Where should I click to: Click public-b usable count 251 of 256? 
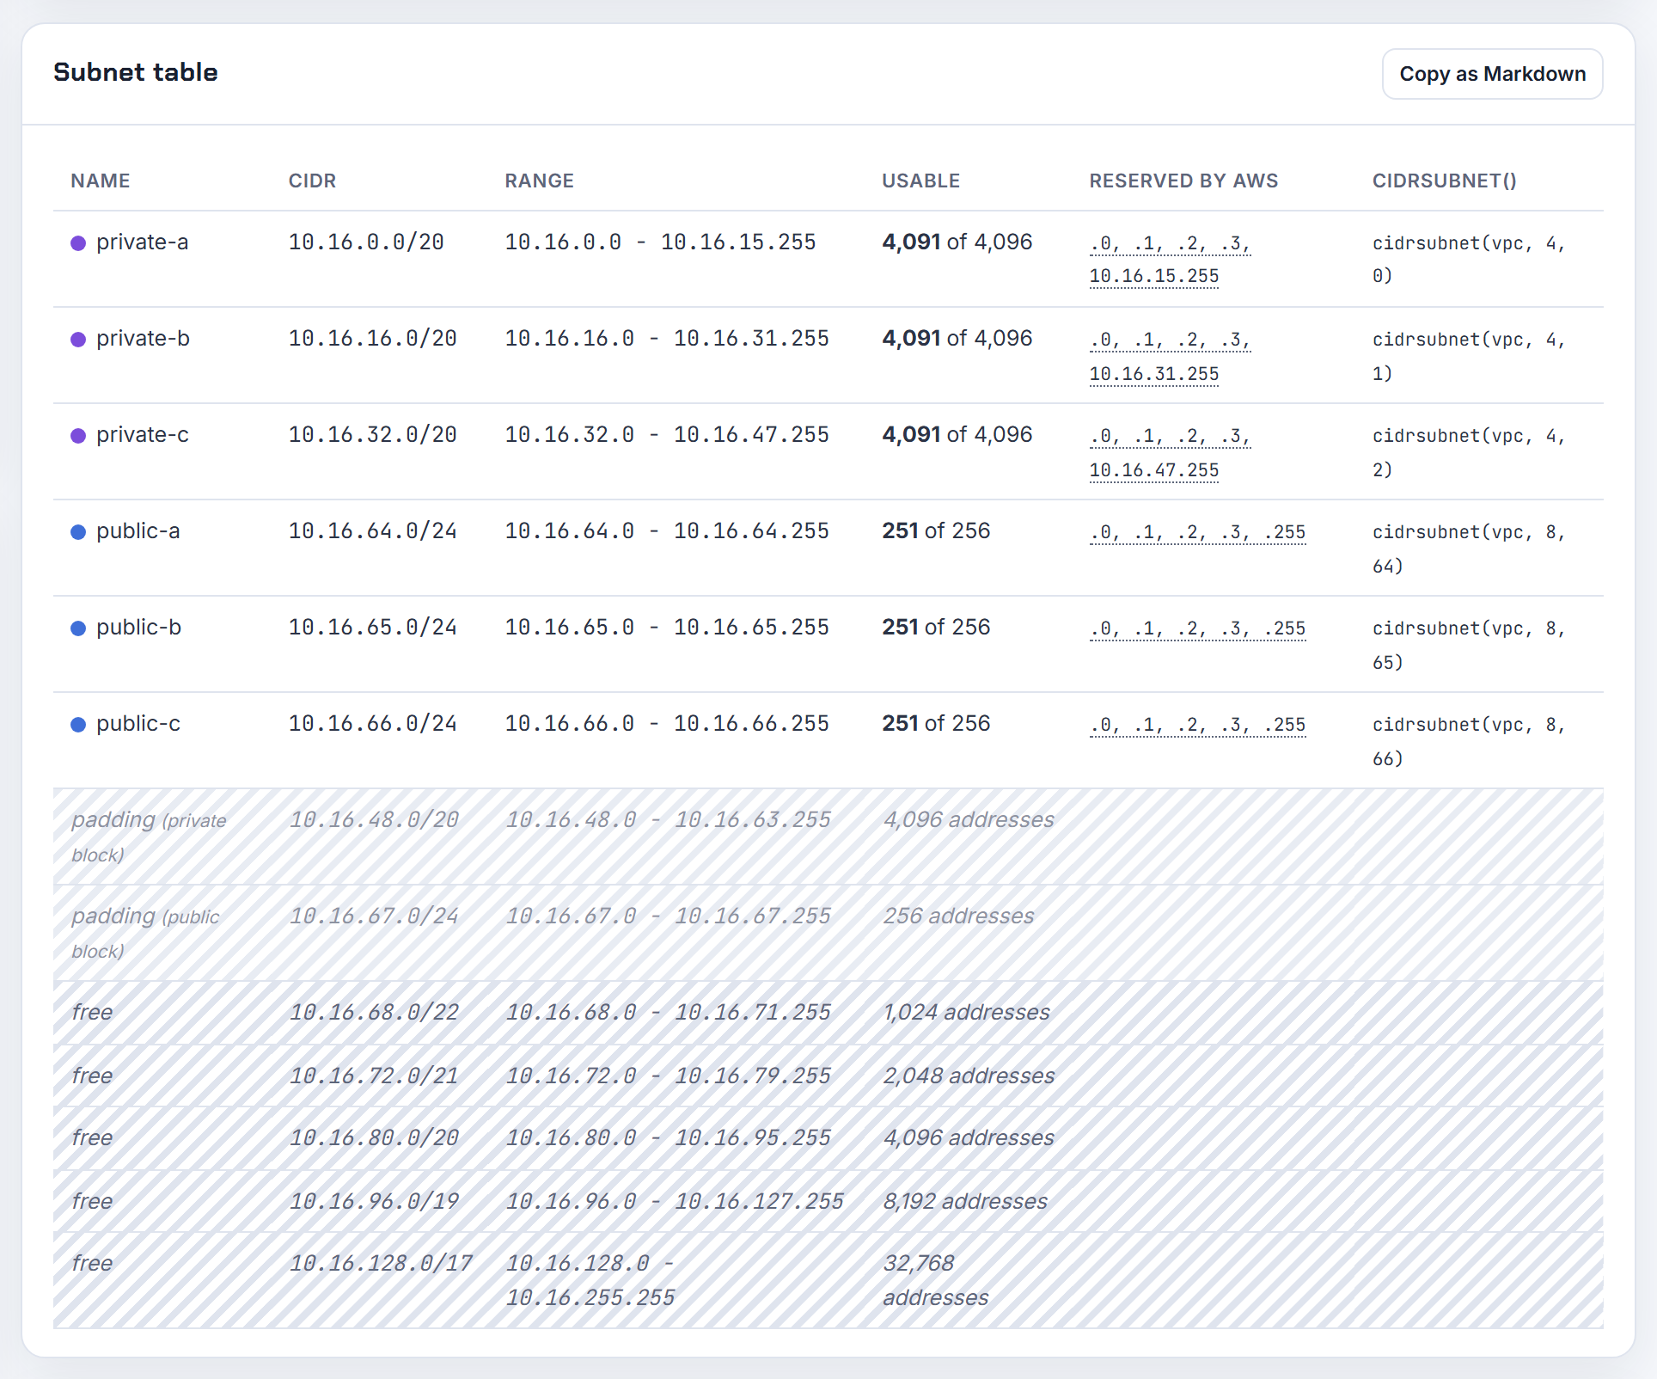[936, 628]
